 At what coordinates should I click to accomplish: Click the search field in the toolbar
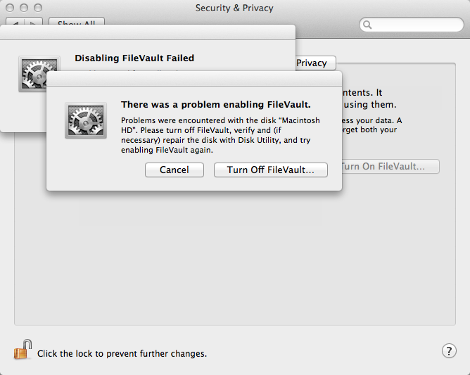[411, 25]
